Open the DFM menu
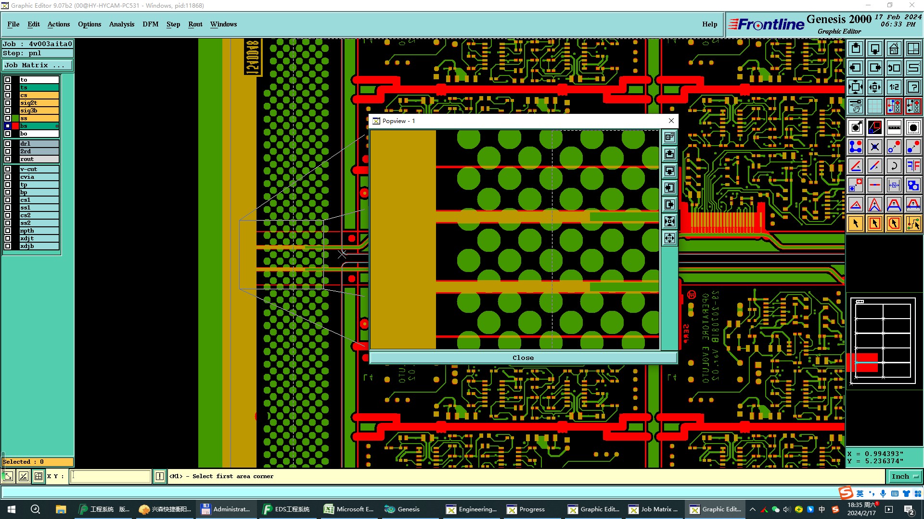This screenshot has height=519, width=924. [150, 24]
